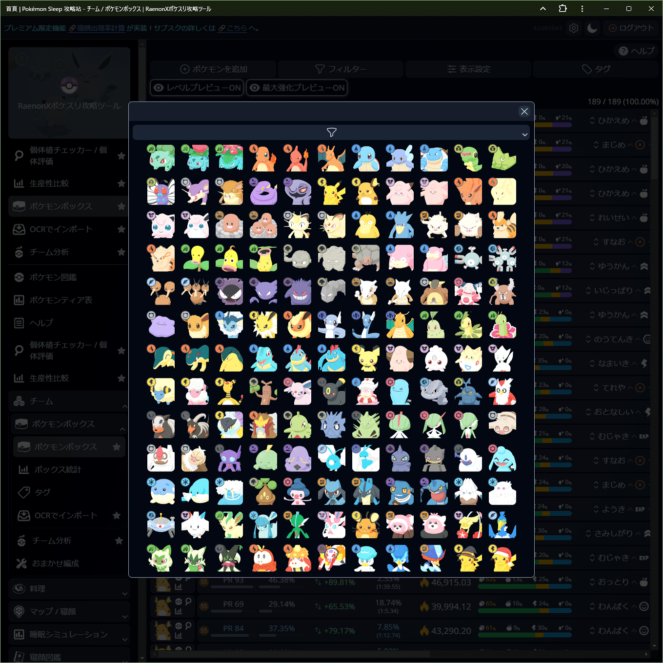Switch the dark mode moon toggle
The image size is (663, 663).
pos(592,28)
